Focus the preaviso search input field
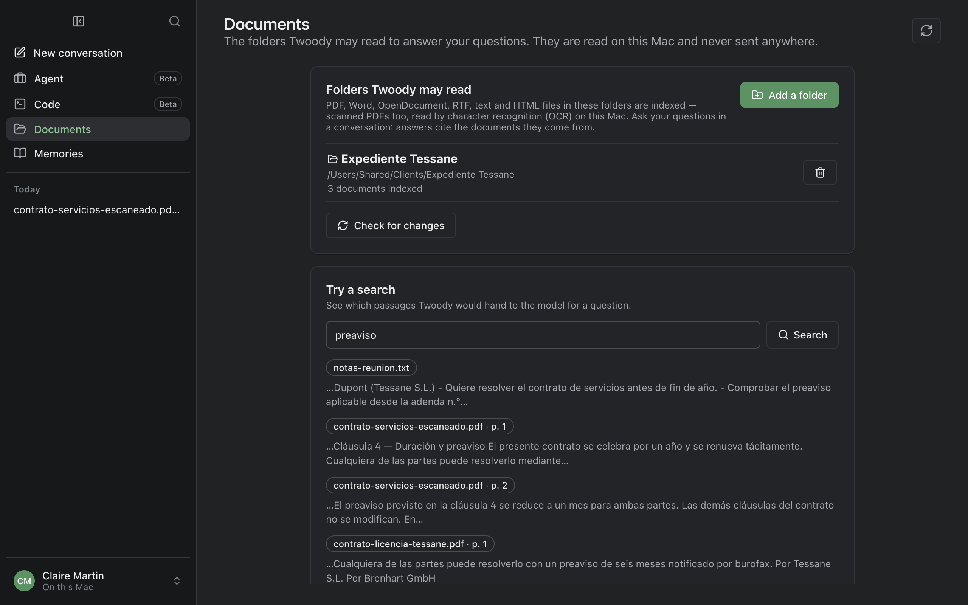 (x=543, y=335)
